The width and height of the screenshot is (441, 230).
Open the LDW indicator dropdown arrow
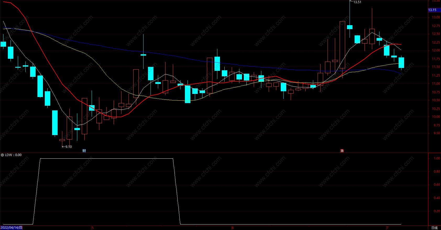(2, 155)
